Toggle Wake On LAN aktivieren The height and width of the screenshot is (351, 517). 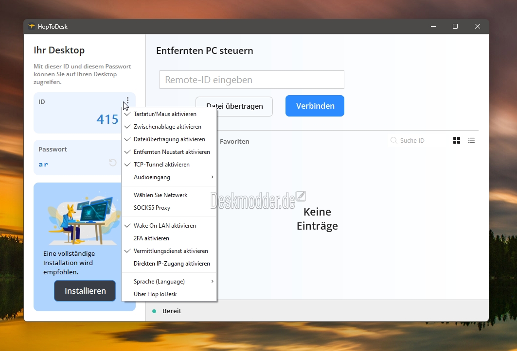click(169, 226)
